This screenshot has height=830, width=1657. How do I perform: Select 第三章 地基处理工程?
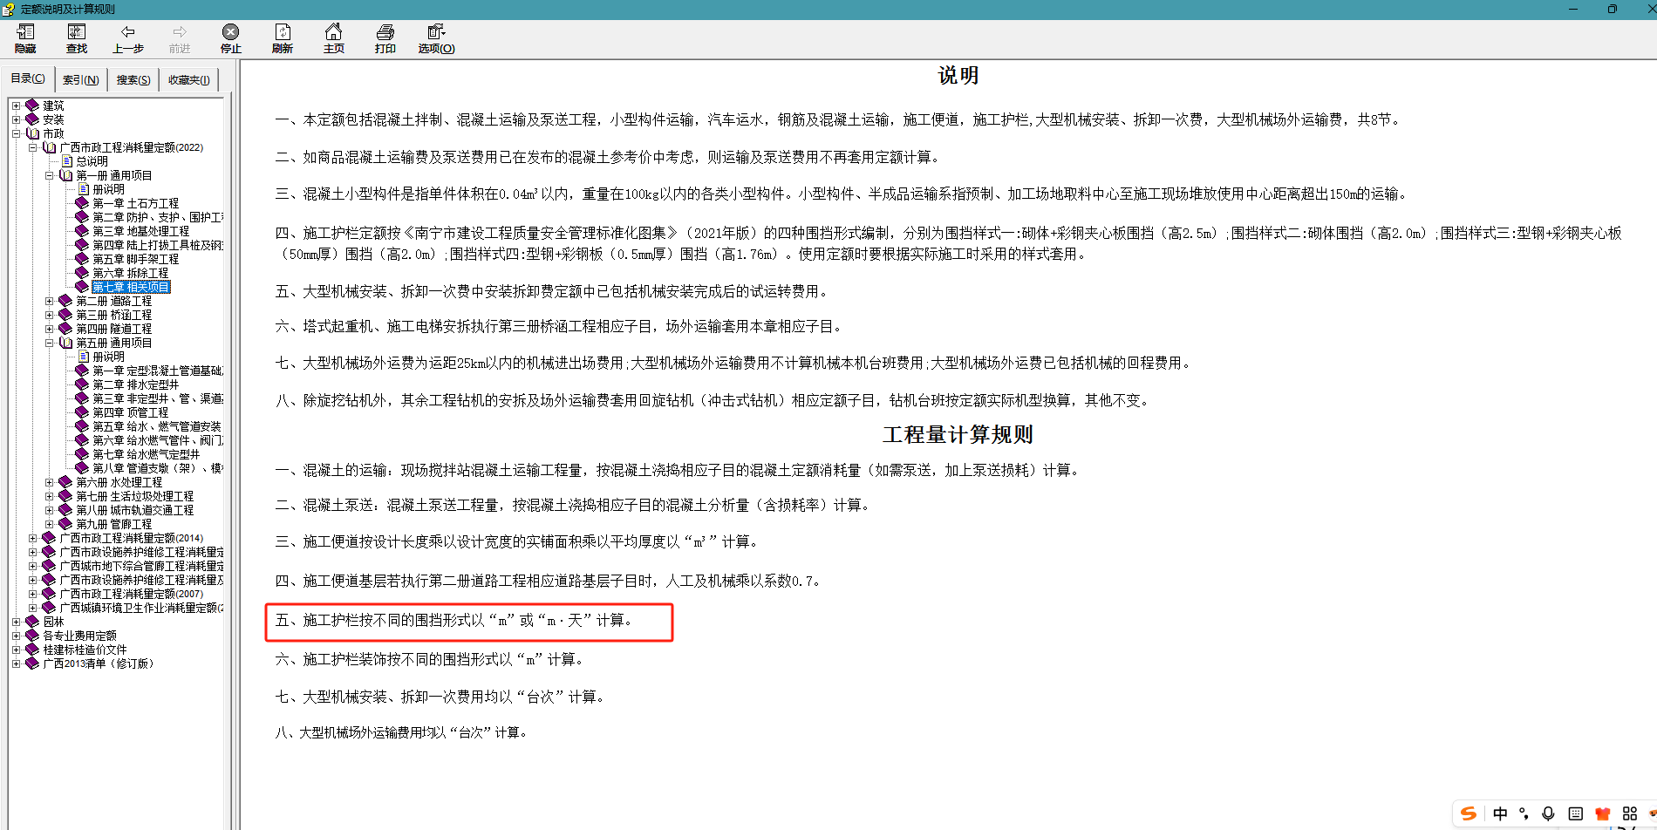click(140, 231)
